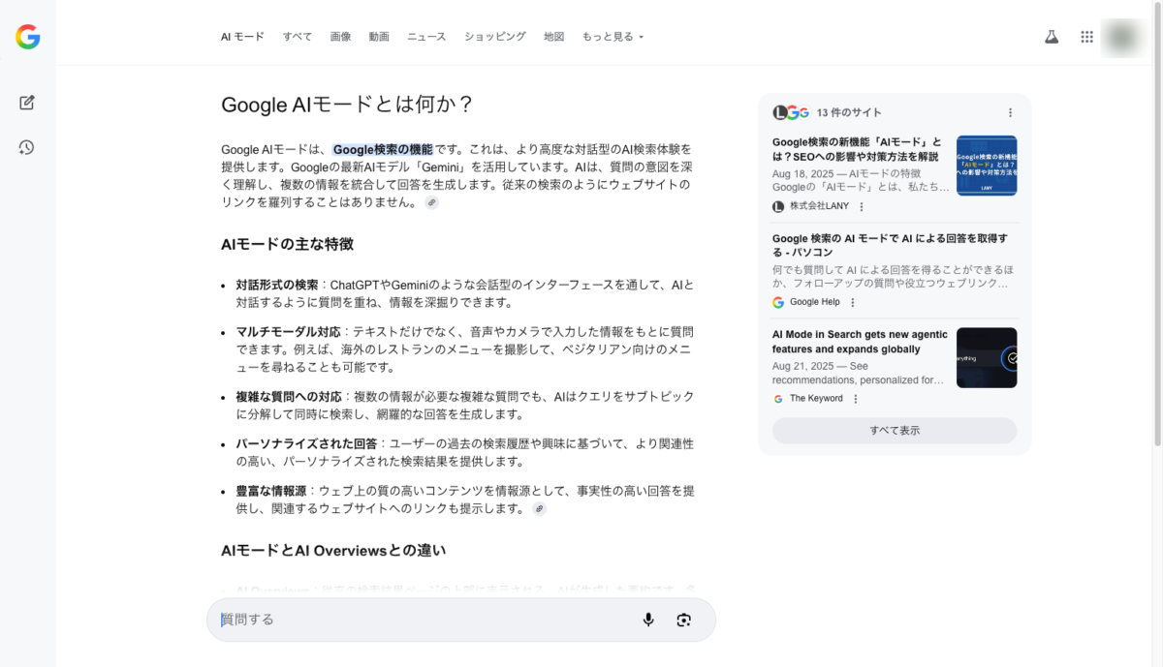Open more options for 13 件のサイト panel

(x=1010, y=112)
